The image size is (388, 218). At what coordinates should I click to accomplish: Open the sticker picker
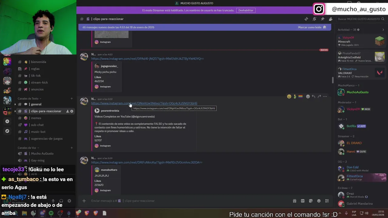coord(311,201)
